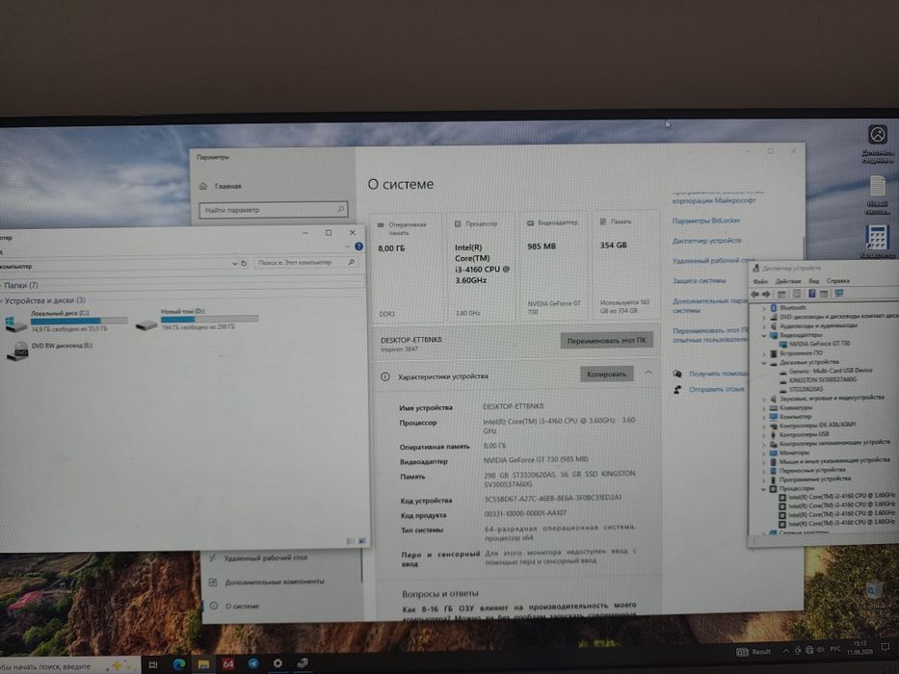The height and width of the screenshot is (674, 899).
Task: Click the refresh icon in Explorer address bar
Action: (244, 263)
